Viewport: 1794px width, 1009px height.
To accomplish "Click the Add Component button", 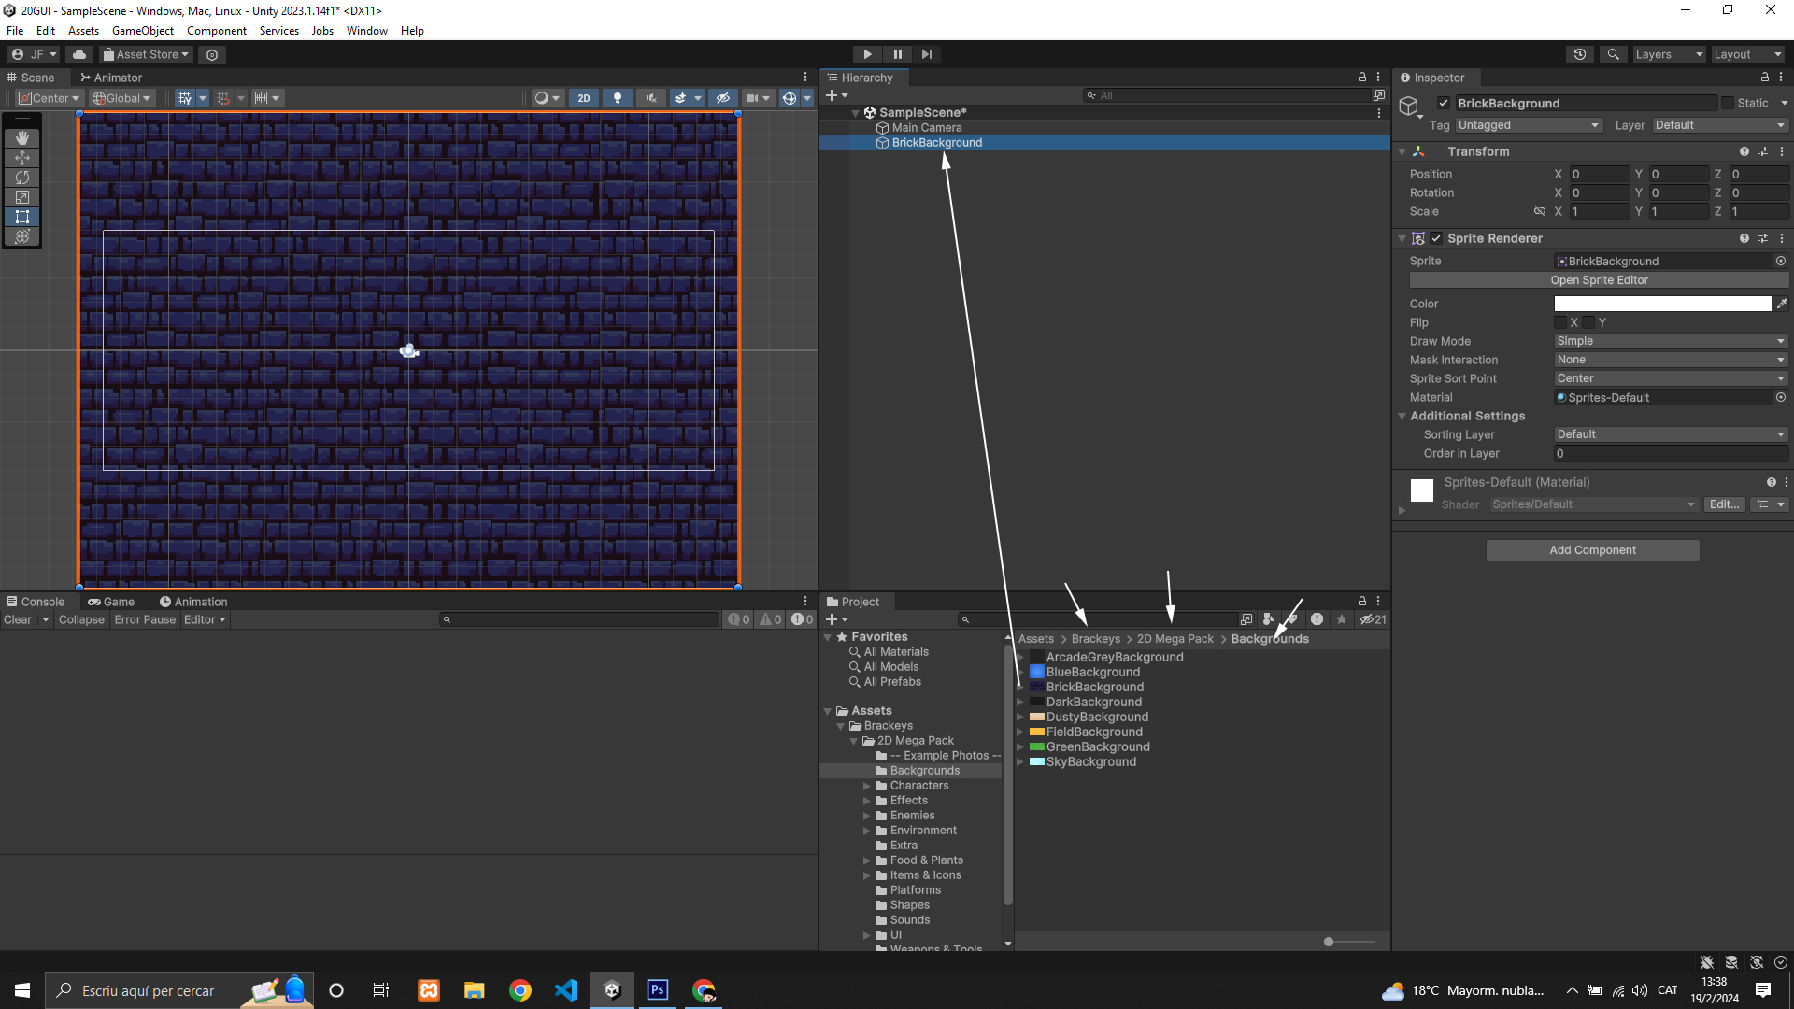I will (x=1592, y=550).
